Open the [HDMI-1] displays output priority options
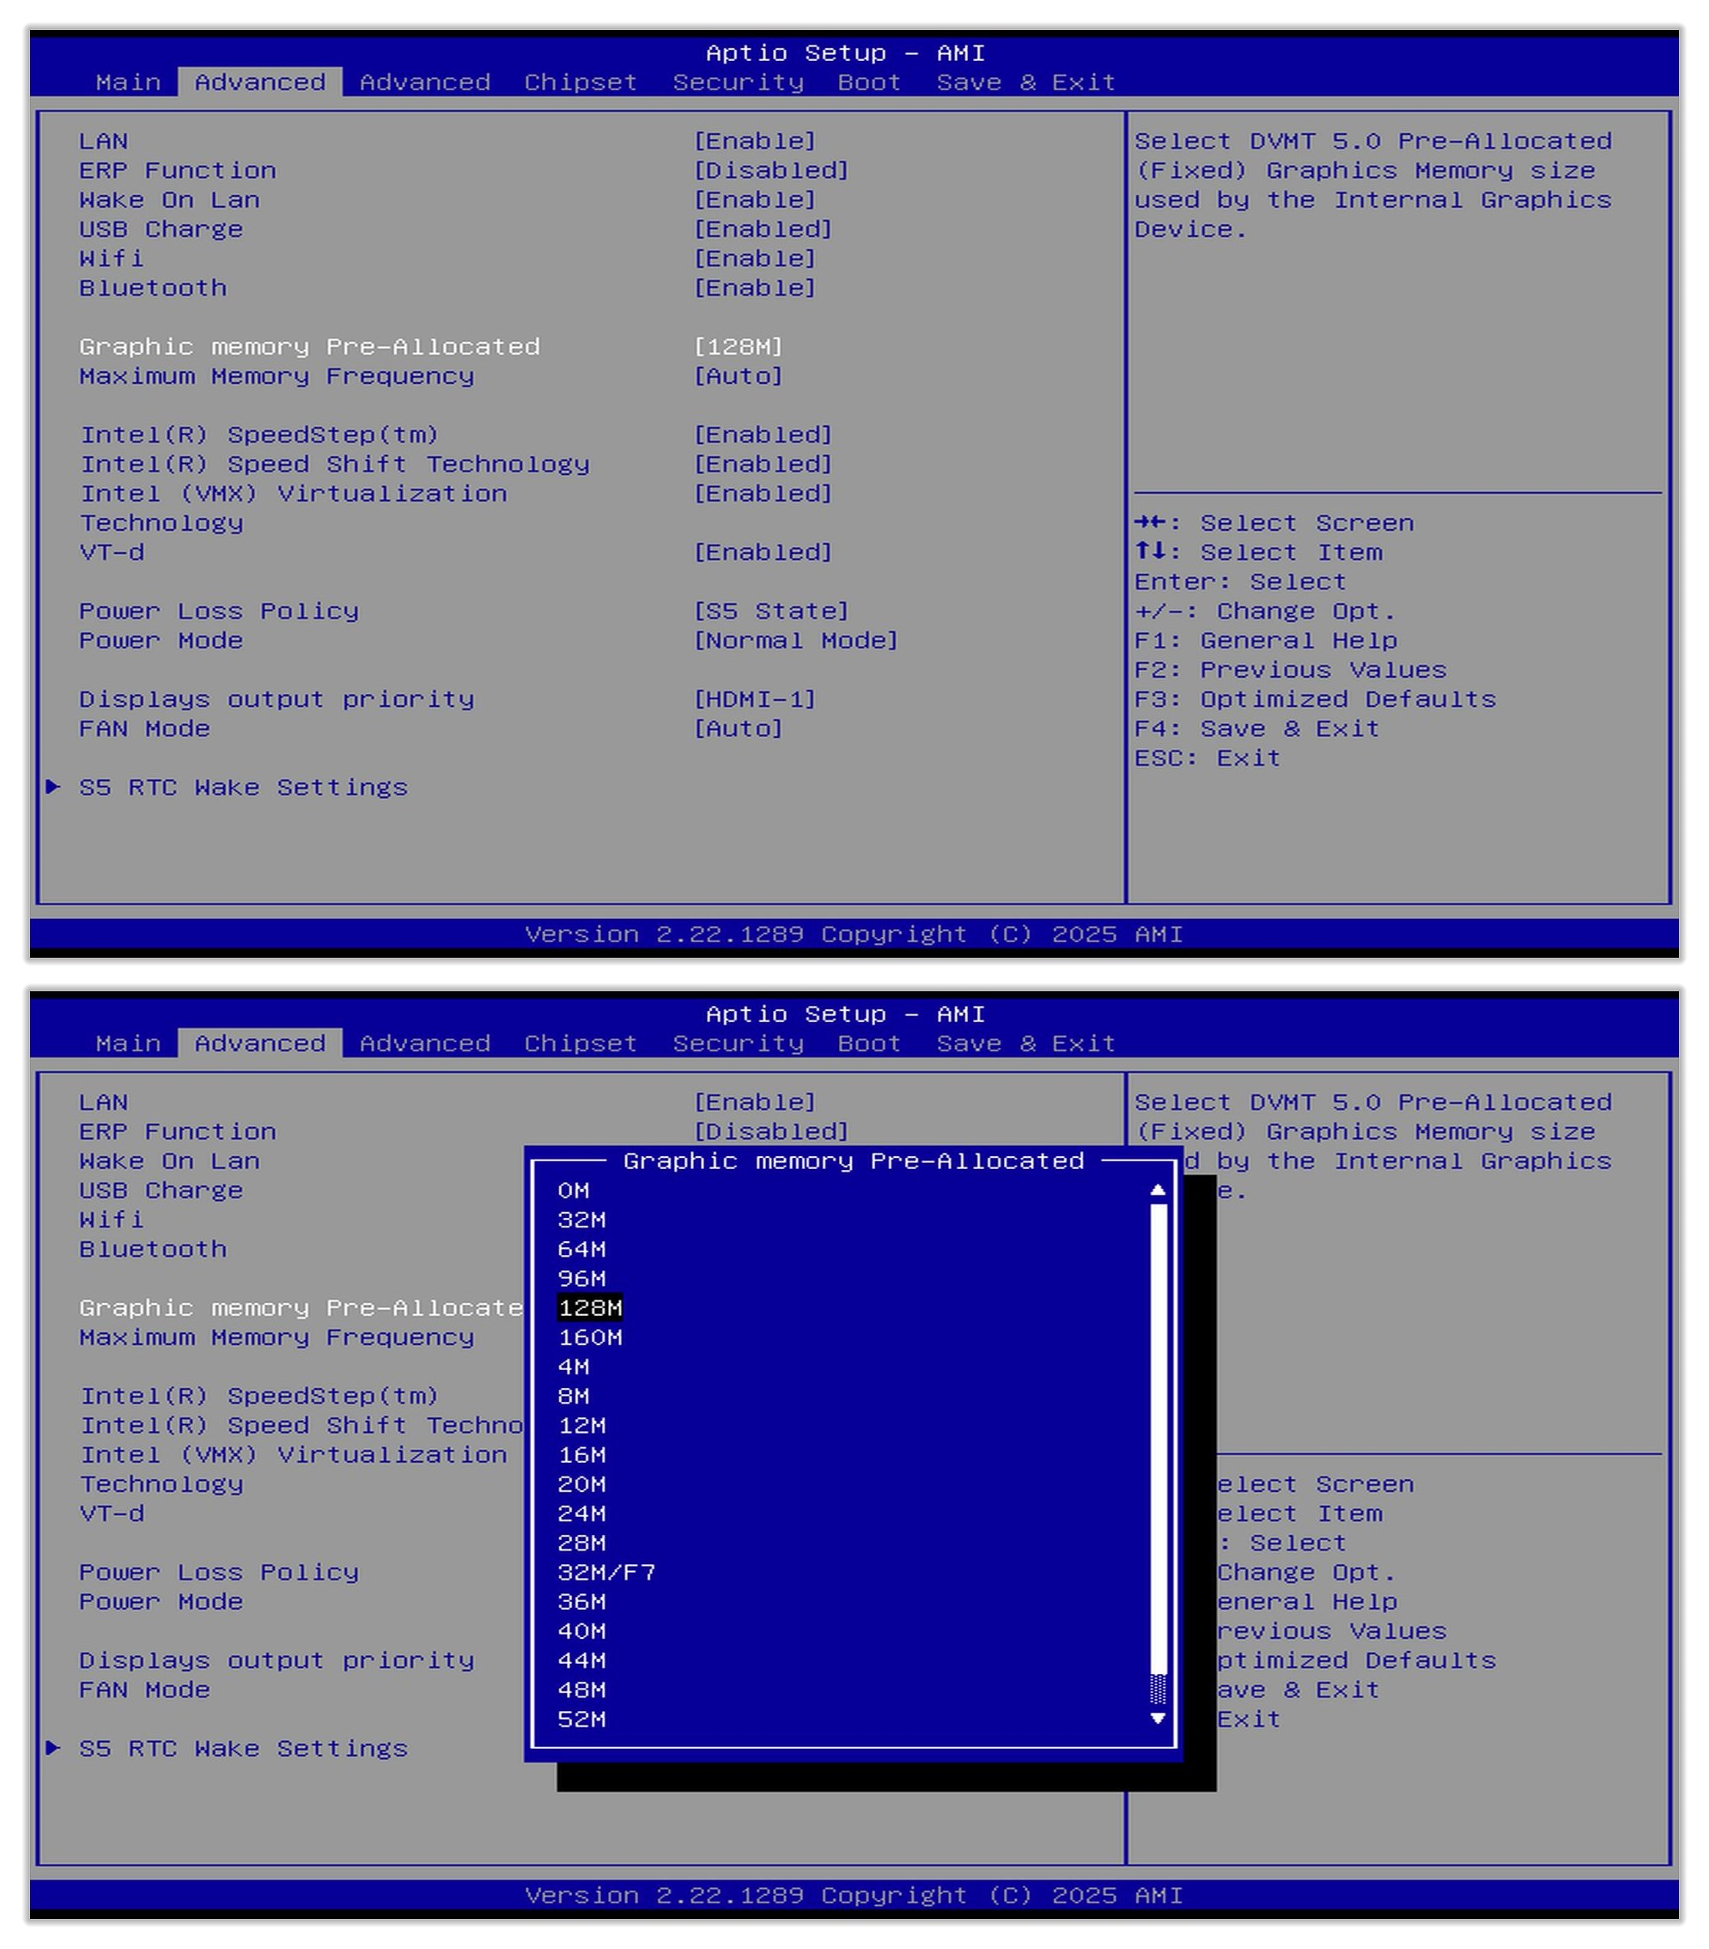 754,699
